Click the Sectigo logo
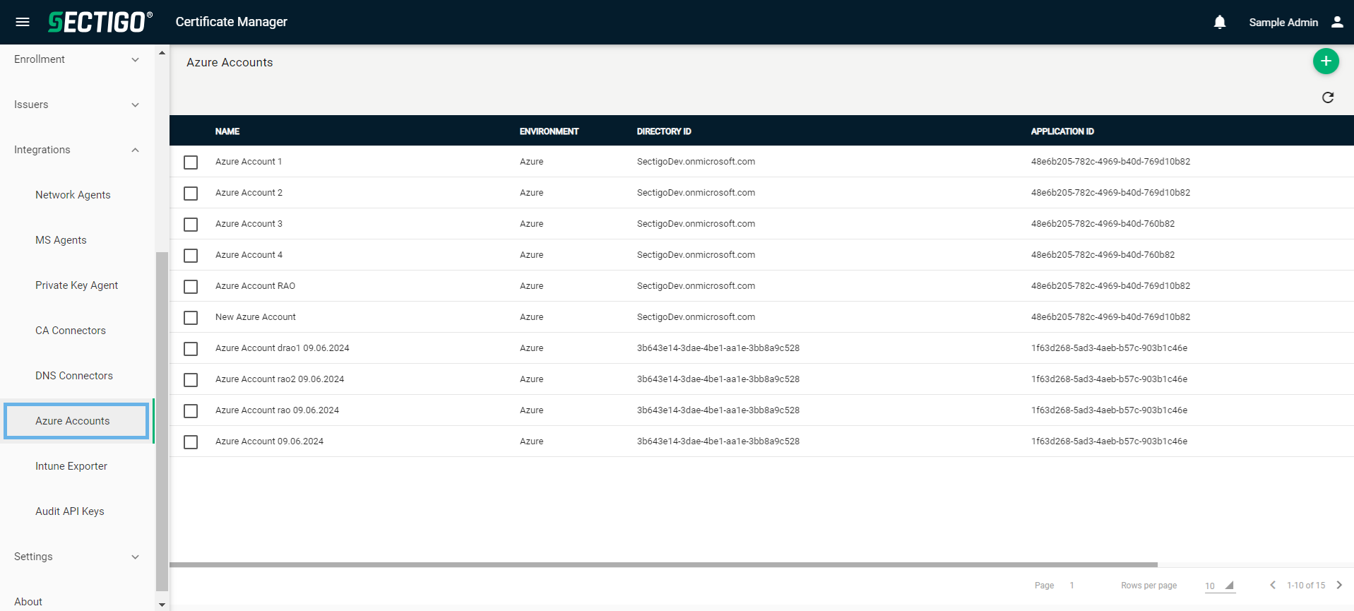1354x611 pixels. pyautogui.click(x=100, y=22)
